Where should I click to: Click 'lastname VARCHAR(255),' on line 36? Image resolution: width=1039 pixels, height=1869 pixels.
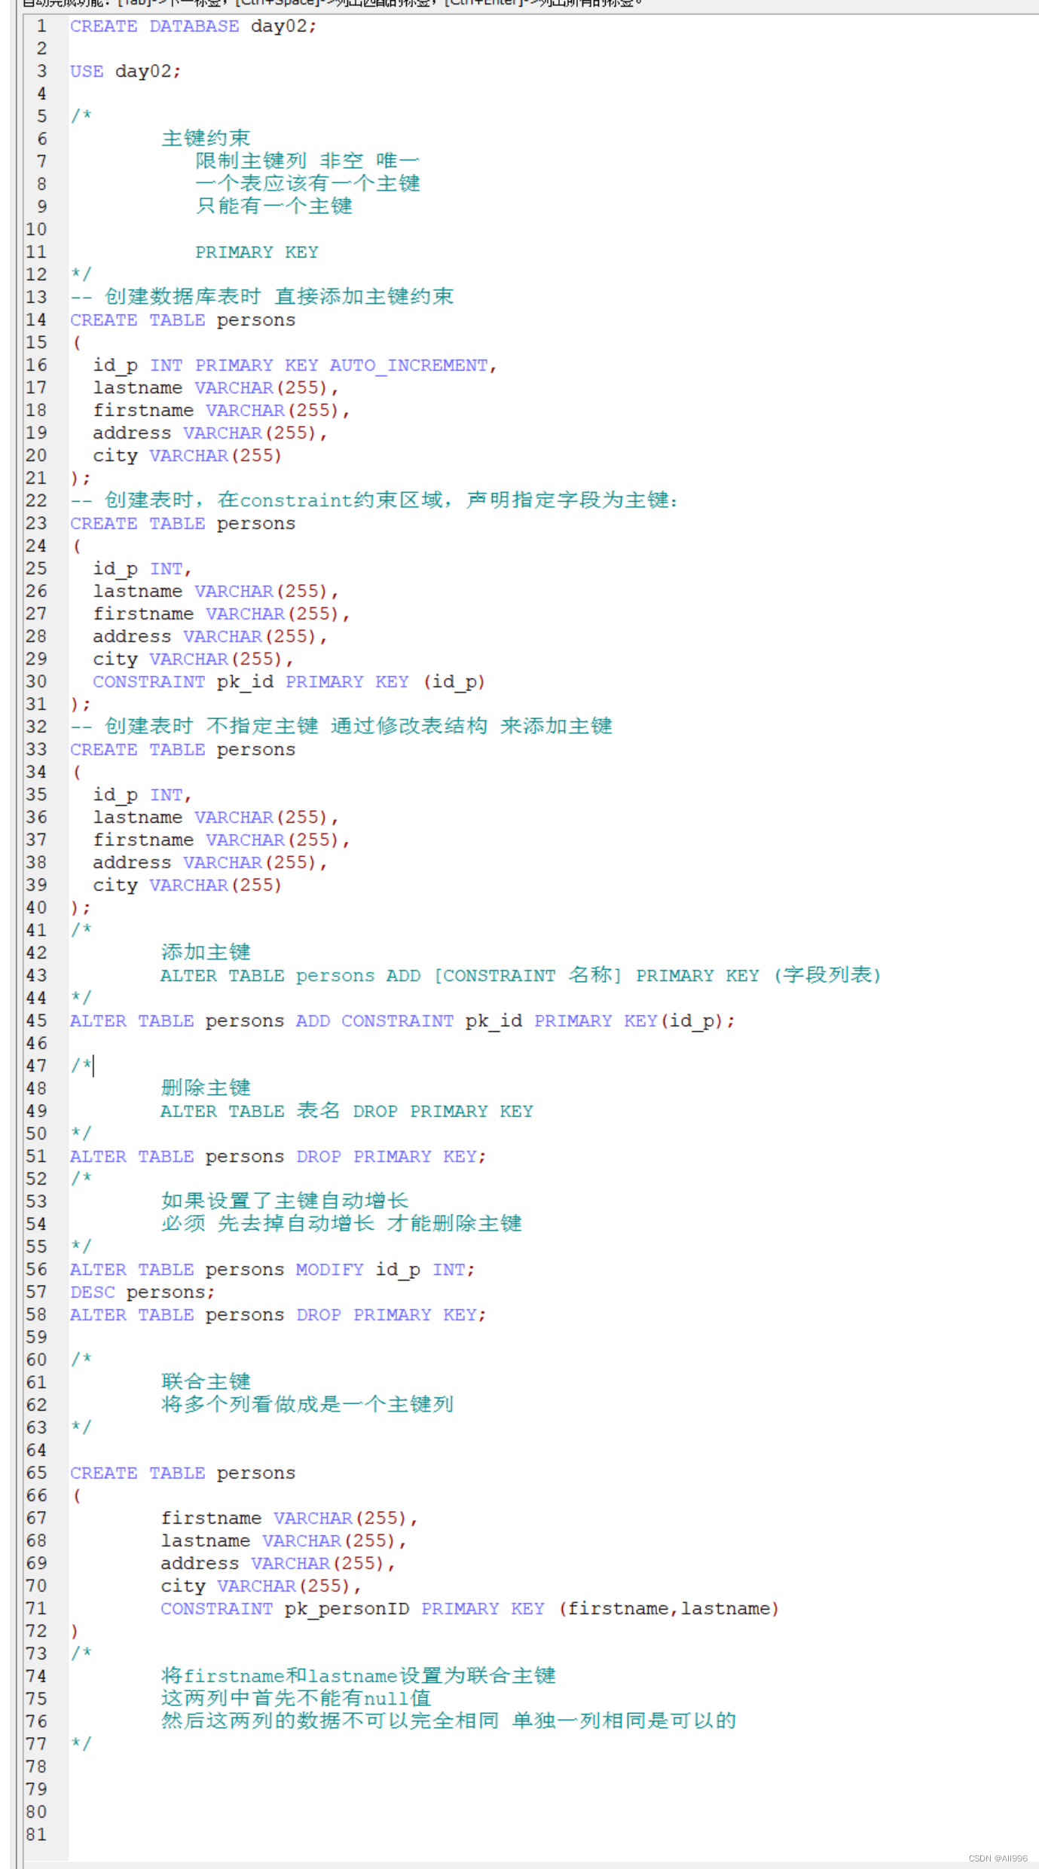coord(215,818)
